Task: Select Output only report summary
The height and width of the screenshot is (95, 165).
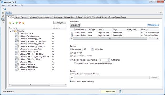Action: pos(71,81)
